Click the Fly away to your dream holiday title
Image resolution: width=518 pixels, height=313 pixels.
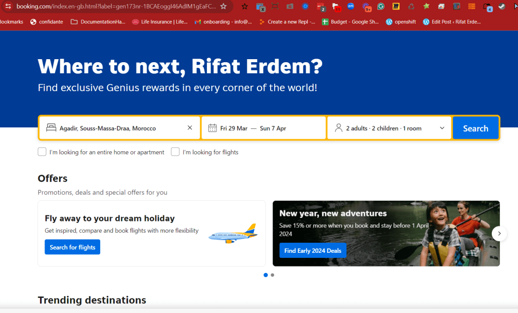click(110, 218)
